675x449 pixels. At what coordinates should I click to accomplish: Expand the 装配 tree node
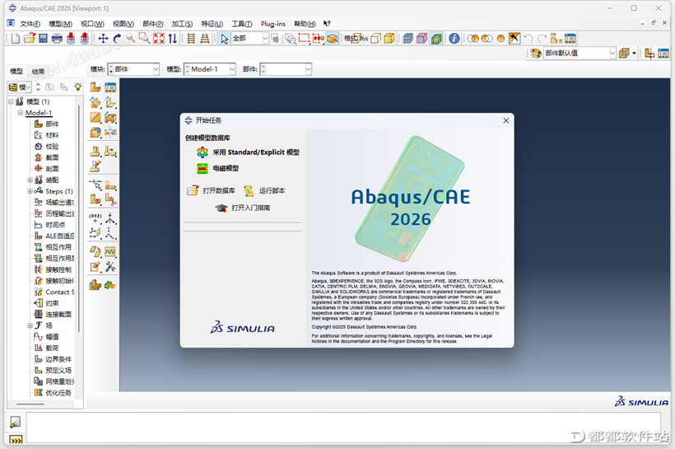tap(30, 180)
